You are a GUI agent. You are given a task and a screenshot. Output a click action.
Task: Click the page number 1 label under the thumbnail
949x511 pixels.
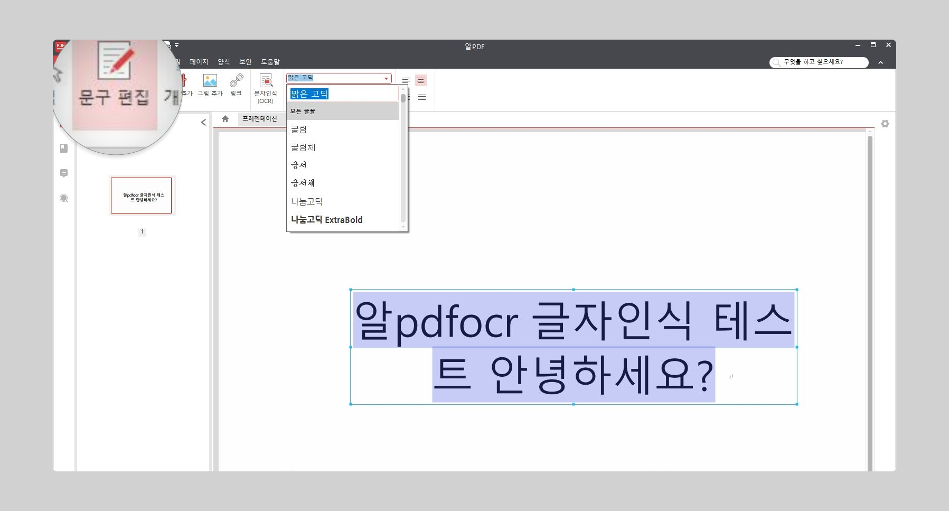point(142,232)
